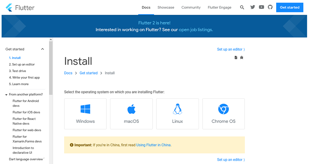Open the Docs navigation tab

click(146, 7)
